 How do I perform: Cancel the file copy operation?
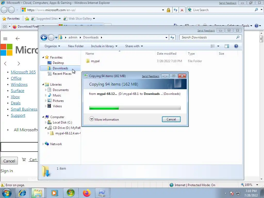[x=171, y=119]
